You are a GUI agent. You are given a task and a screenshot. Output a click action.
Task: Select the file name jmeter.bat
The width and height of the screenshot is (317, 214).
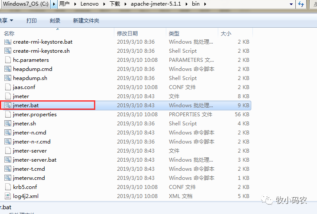point(26,105)
